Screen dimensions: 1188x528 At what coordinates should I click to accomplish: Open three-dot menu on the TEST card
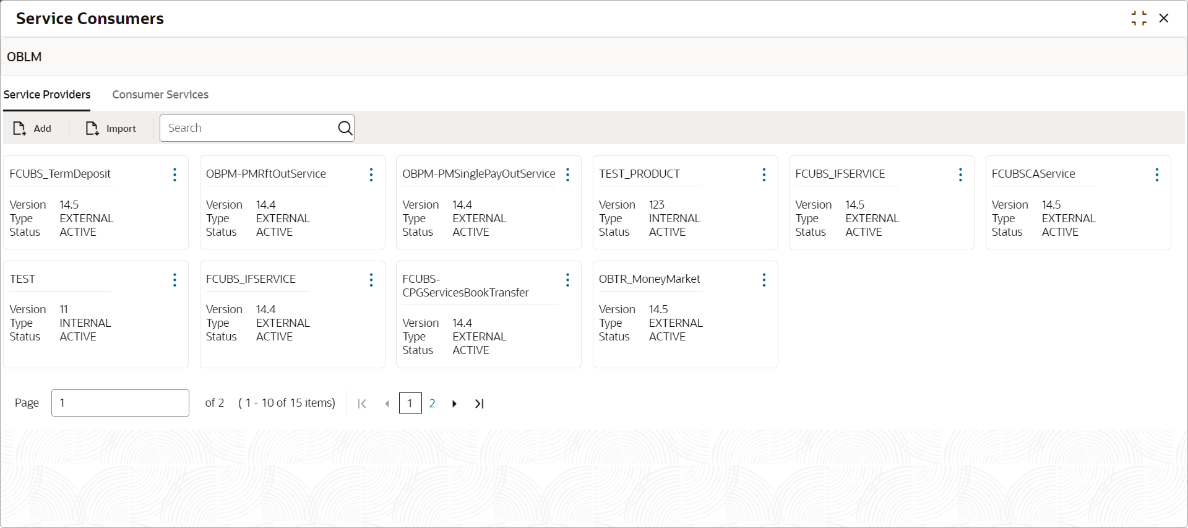point(175,280)
